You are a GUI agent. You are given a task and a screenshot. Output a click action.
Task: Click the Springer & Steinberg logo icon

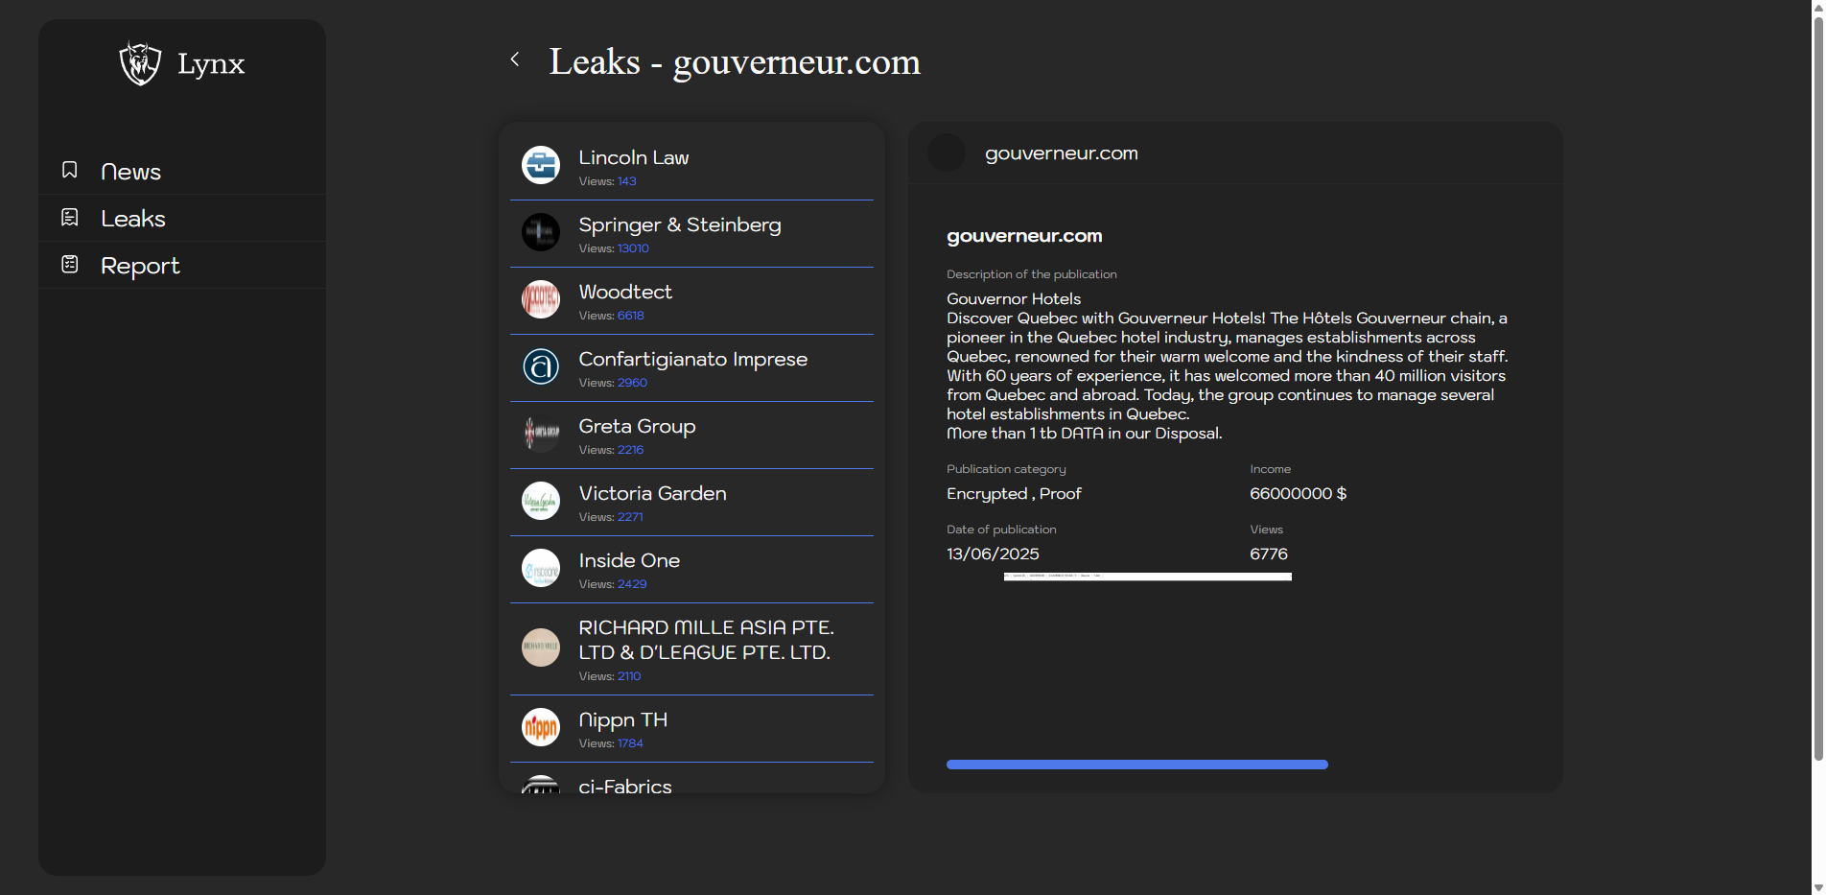point(541,232)
